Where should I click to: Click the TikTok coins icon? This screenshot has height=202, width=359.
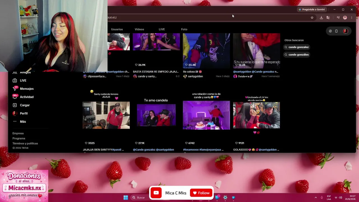[330, 31]
